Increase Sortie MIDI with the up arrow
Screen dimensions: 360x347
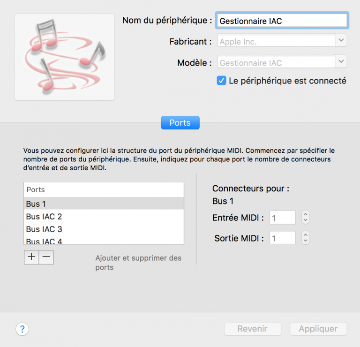coord(305,235)
